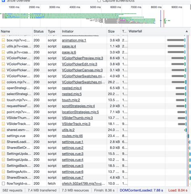Click script icon of SettingsUpda… row from settings.vue:3
Screen dimensions: 191x194
(3, 154)
